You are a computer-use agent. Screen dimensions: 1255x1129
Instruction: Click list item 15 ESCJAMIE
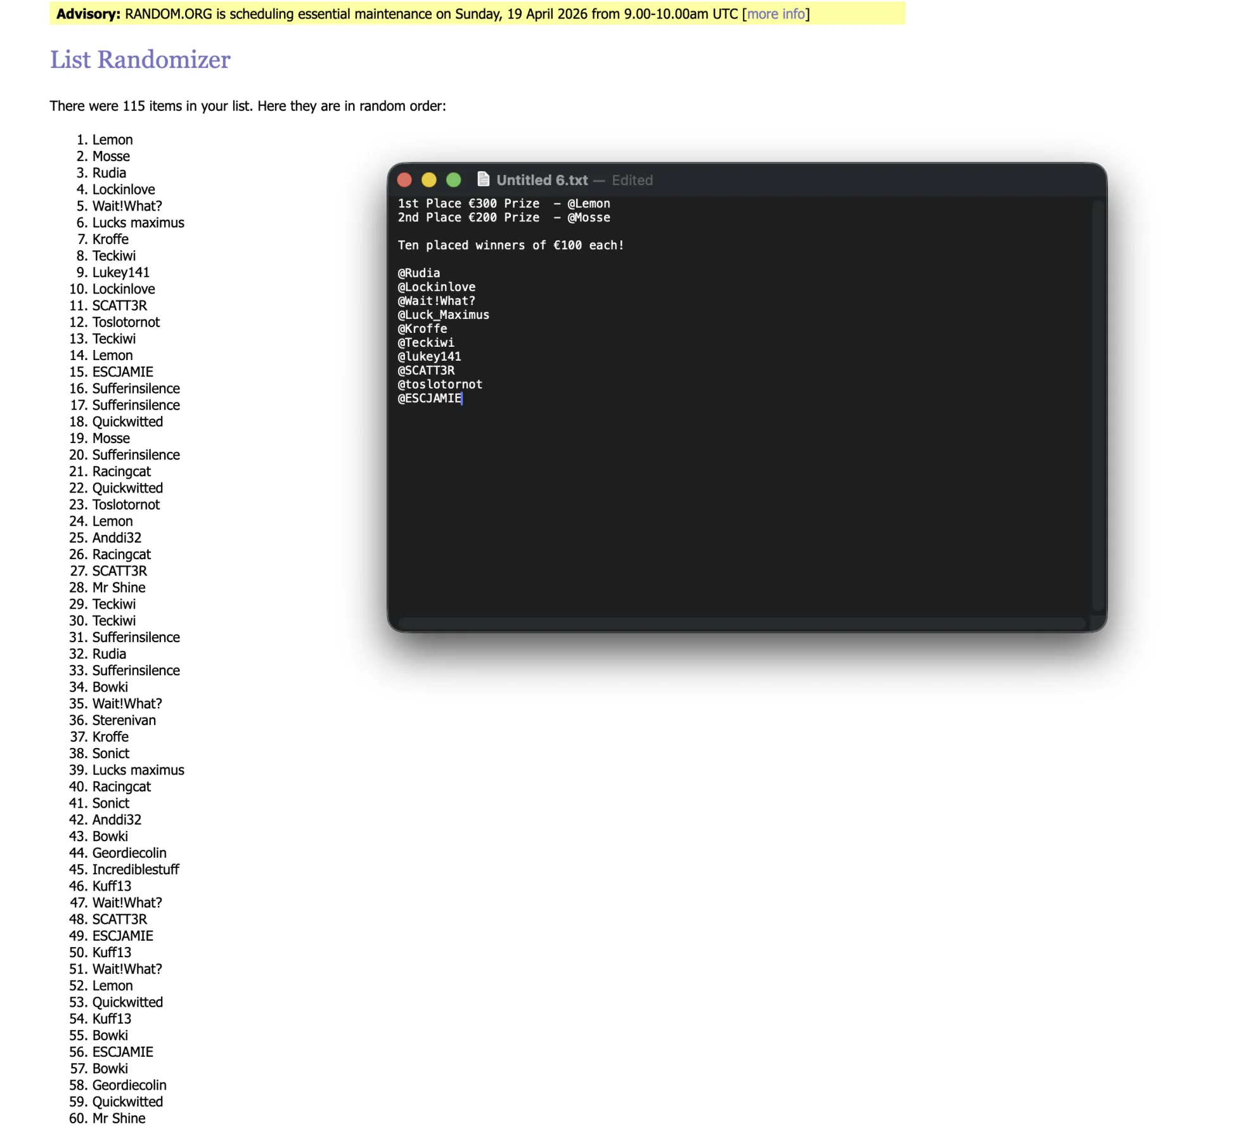[x=122, y=372]
